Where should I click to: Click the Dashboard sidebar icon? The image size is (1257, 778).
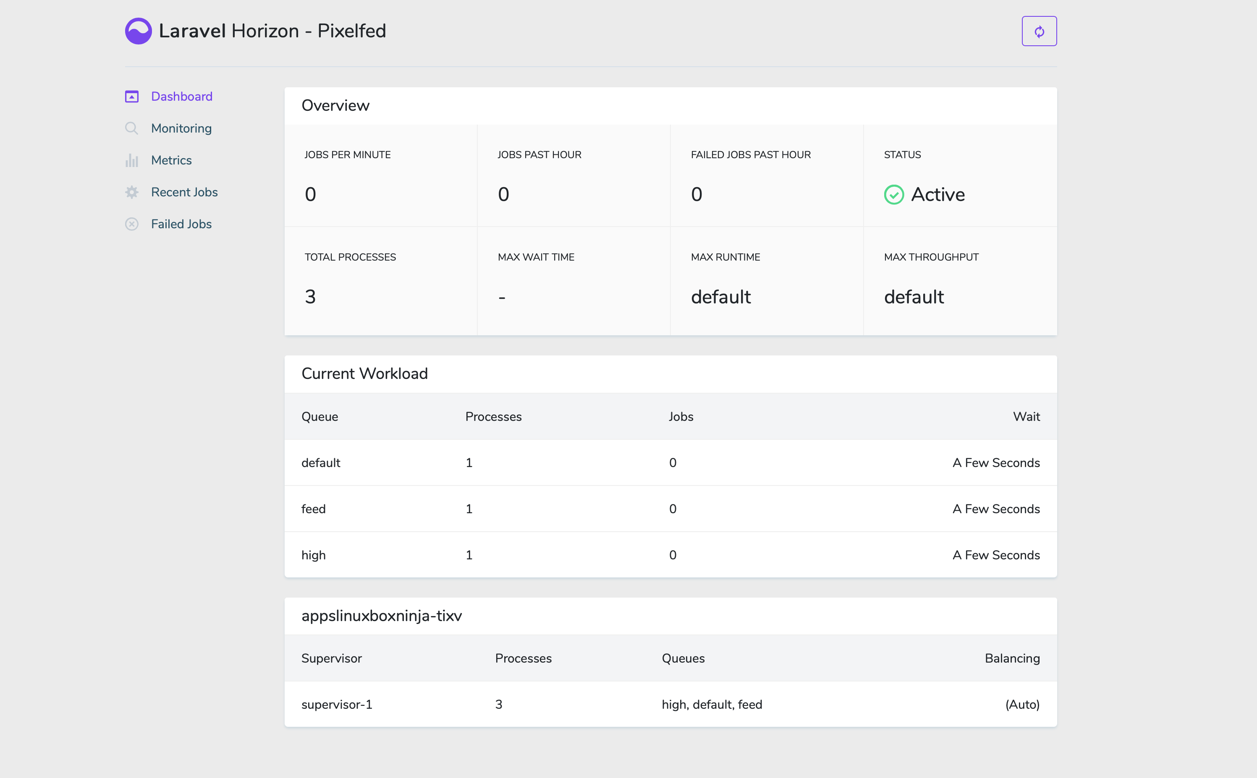pyautogui.click(x=132, y=97)
